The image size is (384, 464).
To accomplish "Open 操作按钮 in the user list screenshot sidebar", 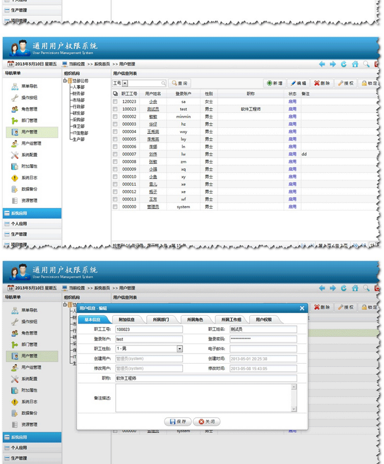I will click(x=25, y=98).
